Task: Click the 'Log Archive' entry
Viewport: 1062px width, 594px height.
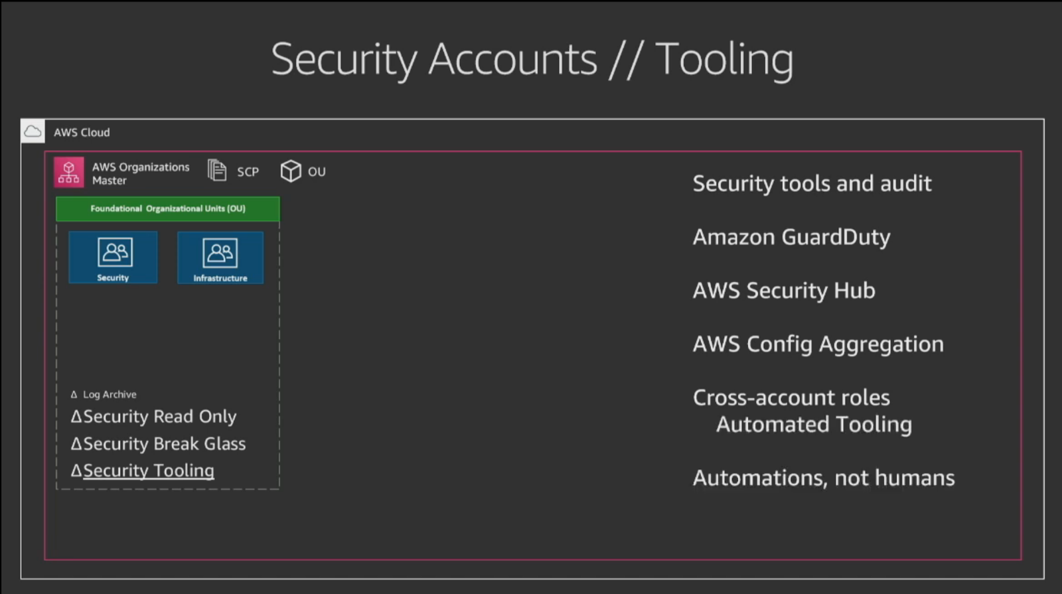Action: 104,394
